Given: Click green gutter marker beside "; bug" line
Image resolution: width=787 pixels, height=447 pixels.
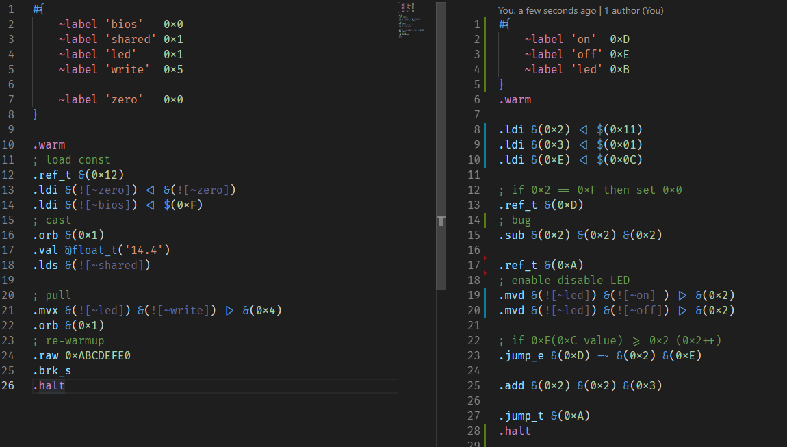Looking at the screenshot, I should coord(485,220).
